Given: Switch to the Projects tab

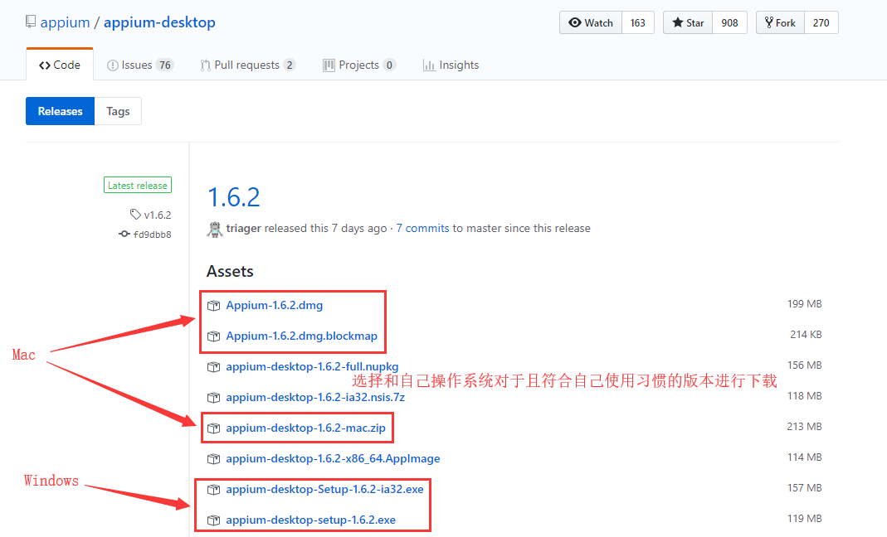Looking at the screenshot, I should pyautogui.click(x=358, y=65).
